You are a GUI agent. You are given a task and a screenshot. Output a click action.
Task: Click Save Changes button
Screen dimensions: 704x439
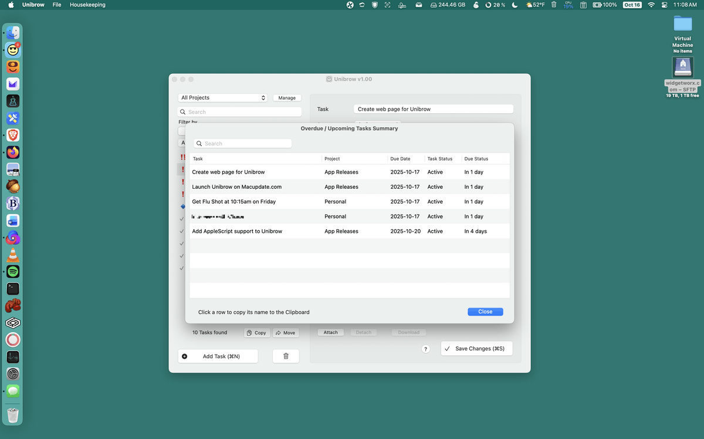(476, 349)
